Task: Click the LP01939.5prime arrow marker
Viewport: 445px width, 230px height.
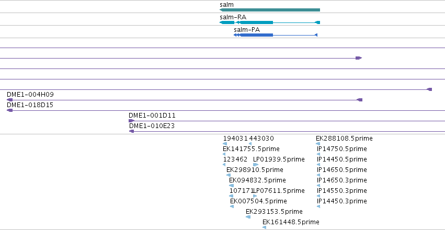Action: coord(256,165)
